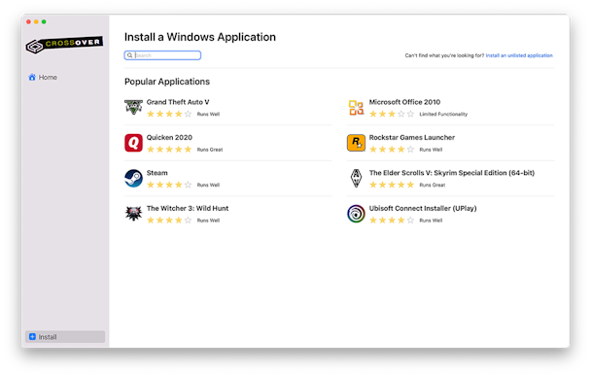Image resolution: width=591 pixels, height=376 pixels.
Task: Click the green fullscreen window button
Action: pyautogui.click(x=44, y=21)
